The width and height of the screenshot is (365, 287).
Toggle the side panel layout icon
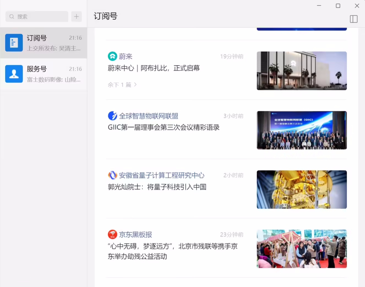354,19
